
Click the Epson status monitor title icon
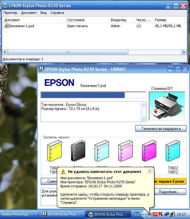pos(41,69)
